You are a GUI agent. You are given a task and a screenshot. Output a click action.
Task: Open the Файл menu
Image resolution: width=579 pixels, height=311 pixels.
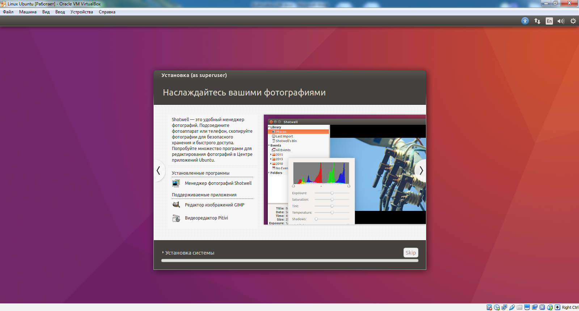click(8, 12)
